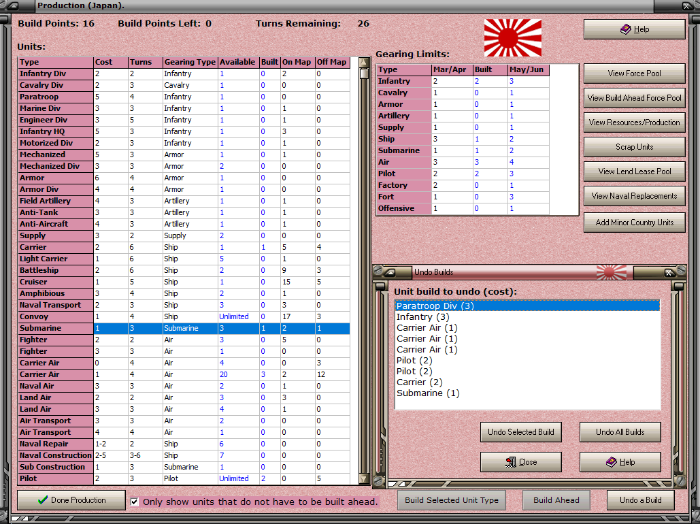Viewport: 700px width, 524px height.
Task: Select the Armor Div row
Action: (x=184, y=189)
